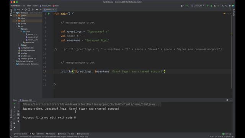245x138 pixels.
Task: Select lesson_3.kt in project tree
Action: click(x=31, y=39)
